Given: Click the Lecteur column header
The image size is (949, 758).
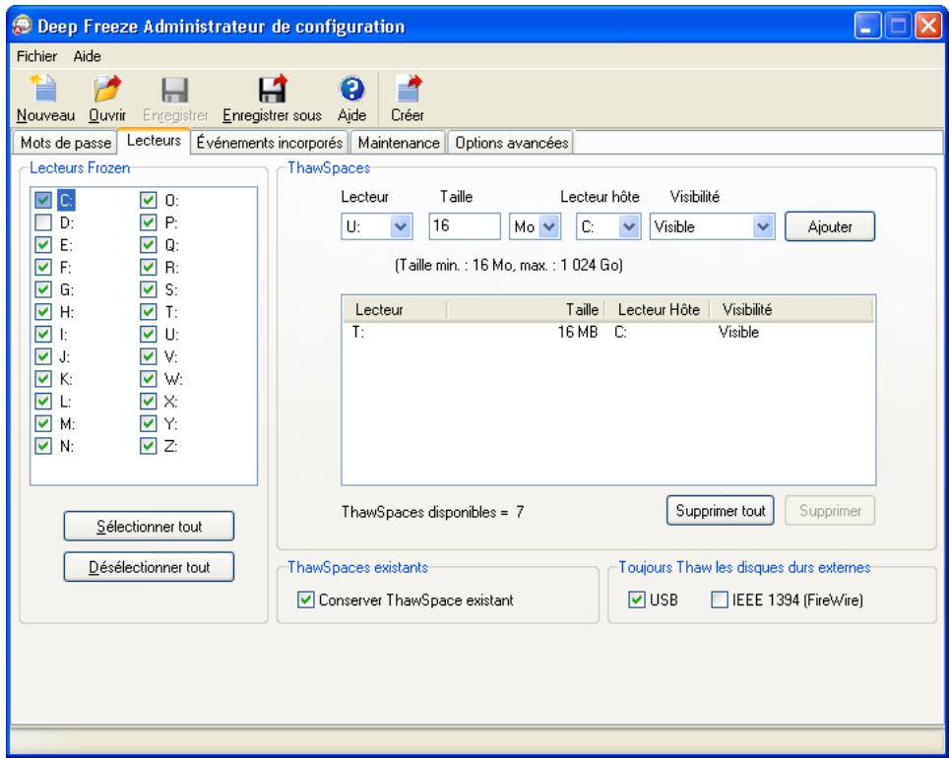Looking at the screenshot, I should [395, 309].
